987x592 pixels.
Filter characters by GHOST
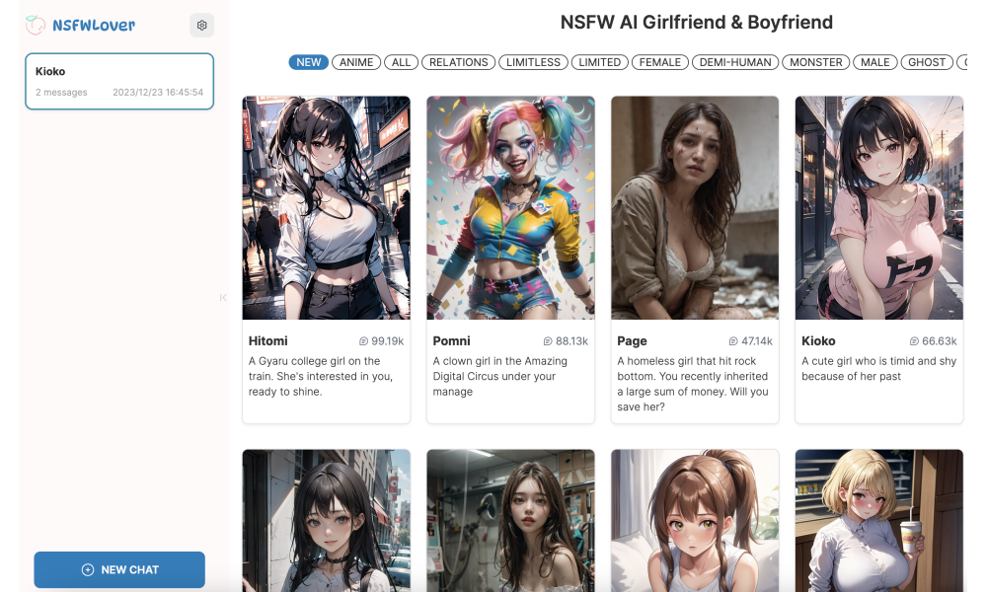(x=927, y=62)
